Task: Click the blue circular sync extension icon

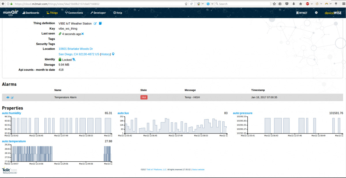Action: click(x=208, y=4)
